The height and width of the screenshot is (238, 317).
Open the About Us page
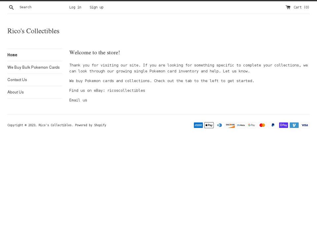[15, 92]
